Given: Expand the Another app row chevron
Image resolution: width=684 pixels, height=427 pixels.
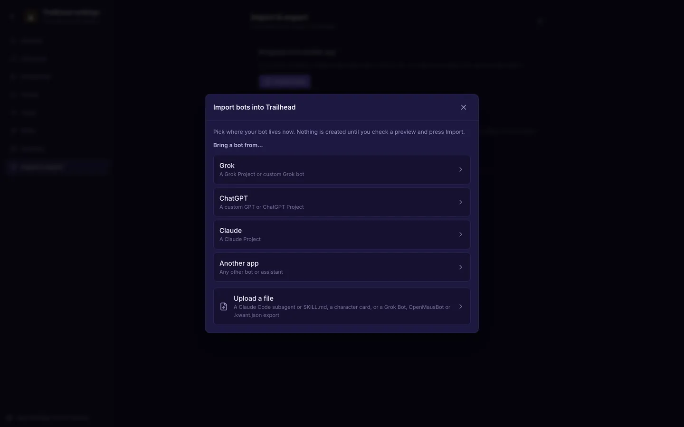Looking at the screenshot, I should 460,267.
